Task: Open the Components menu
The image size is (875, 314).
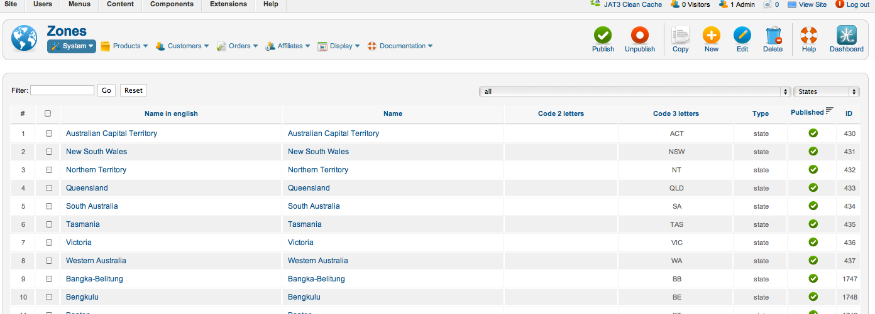Action: tap(172, 4)
